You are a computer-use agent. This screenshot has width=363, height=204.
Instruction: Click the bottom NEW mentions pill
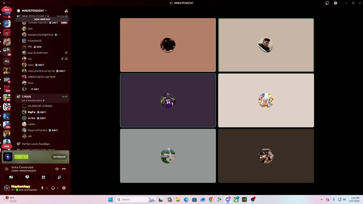pyautogui.click(x=7, y=146)
